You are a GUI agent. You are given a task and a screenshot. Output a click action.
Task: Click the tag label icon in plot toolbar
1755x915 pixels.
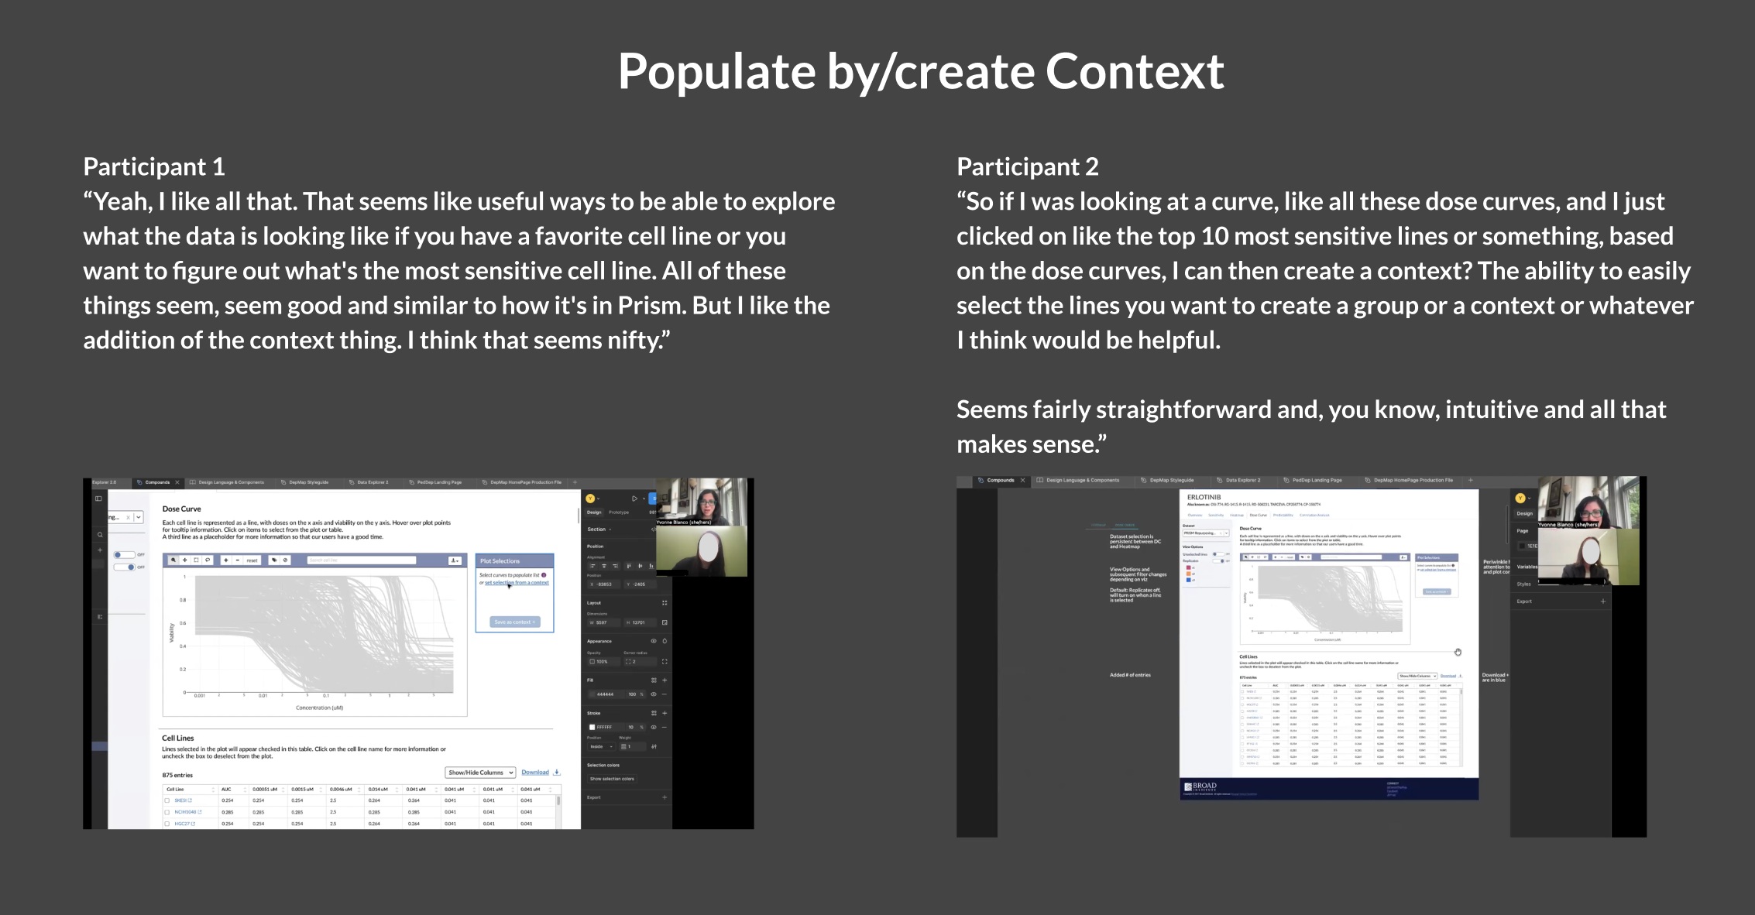coord(274,560)
